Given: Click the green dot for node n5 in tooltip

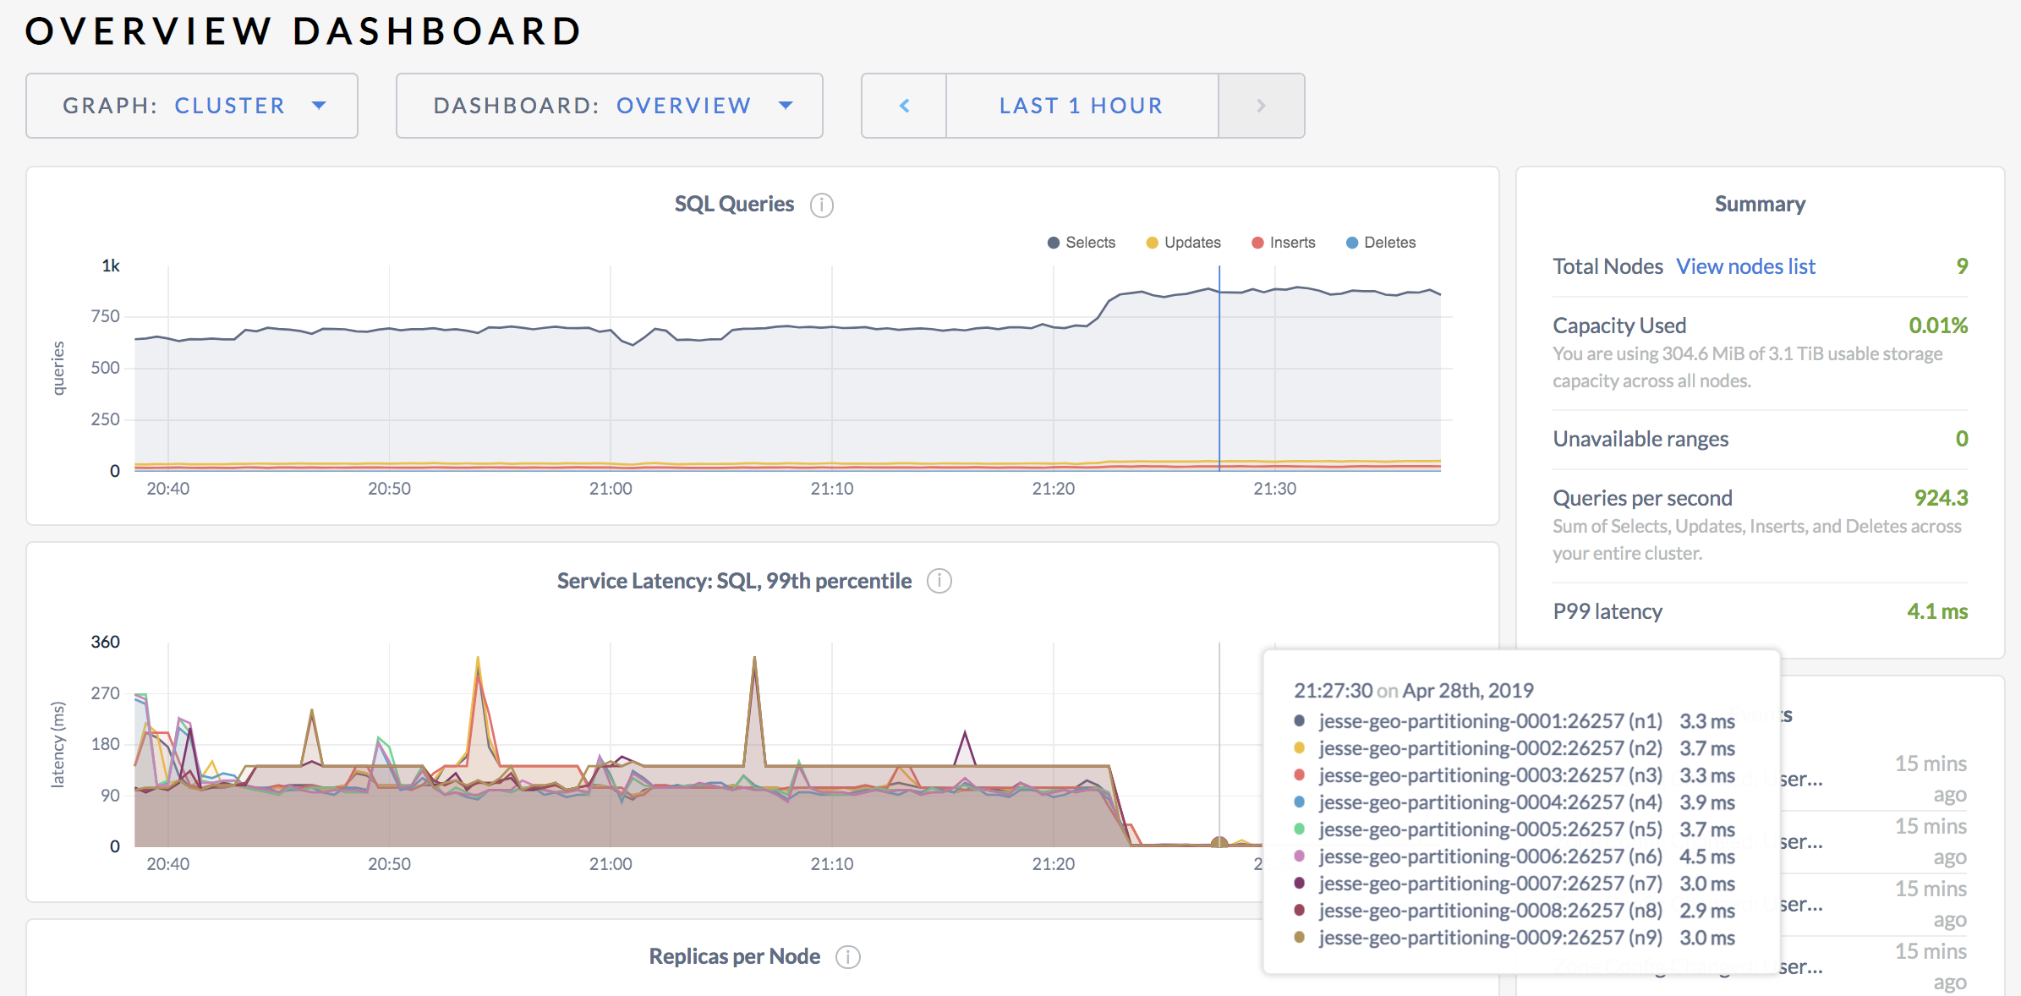Looking at the screenshot, I should (x=1302, y=829).
